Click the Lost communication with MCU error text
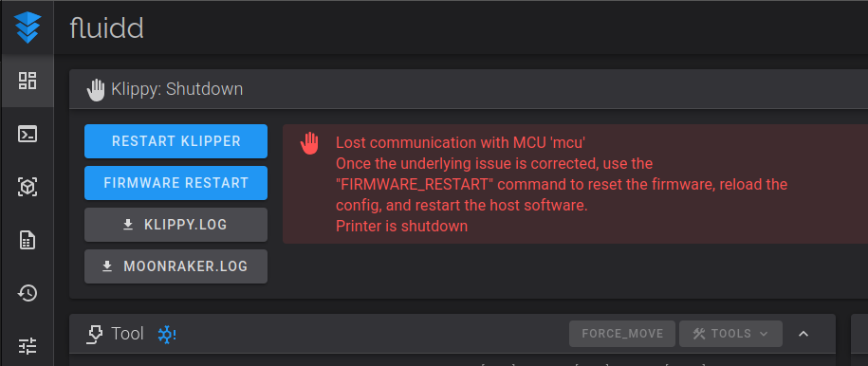868x366 pixels. 461,143
